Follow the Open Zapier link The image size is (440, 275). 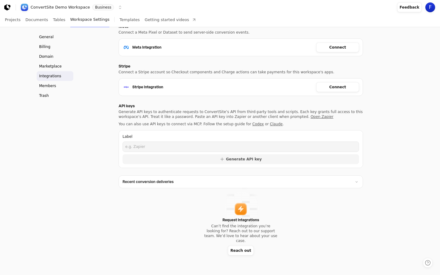[322, 117]
